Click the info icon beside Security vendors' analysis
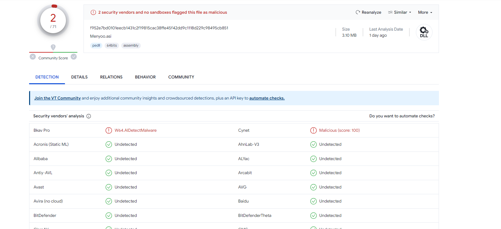Viewport: 501px width, 229px height. [89, 116]
